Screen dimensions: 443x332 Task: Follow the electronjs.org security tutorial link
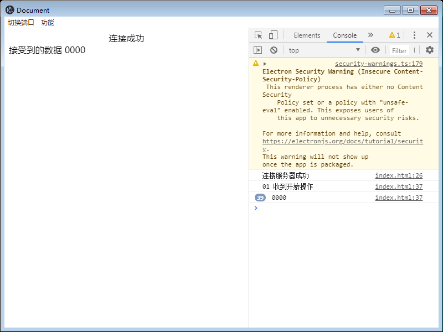(x=342, y=141)
